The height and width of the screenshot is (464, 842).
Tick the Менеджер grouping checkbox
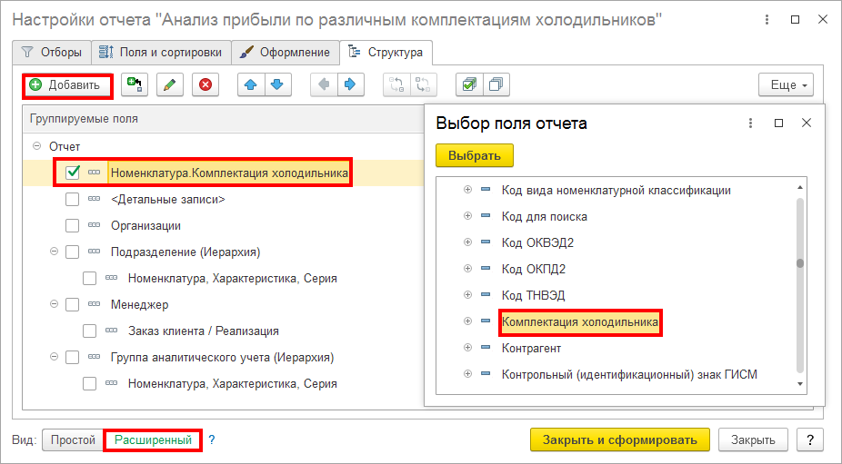click(75, 305)
